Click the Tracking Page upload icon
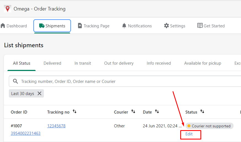 (80, 26)
